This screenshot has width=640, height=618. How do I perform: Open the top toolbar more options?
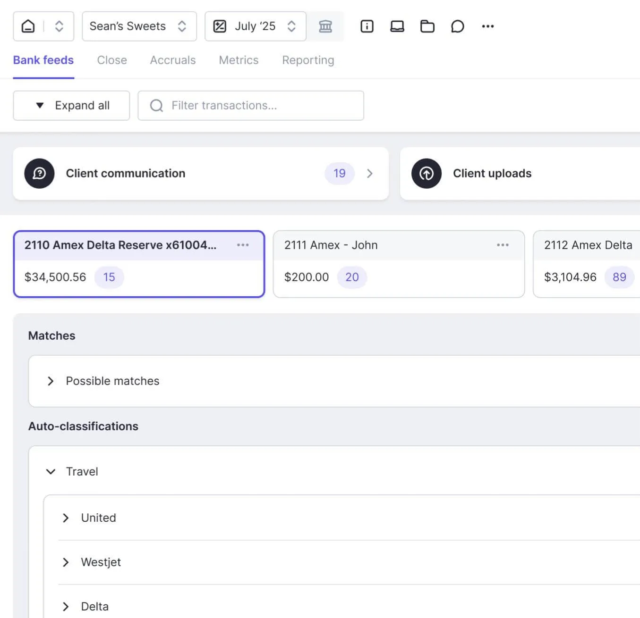pos(488,26)
